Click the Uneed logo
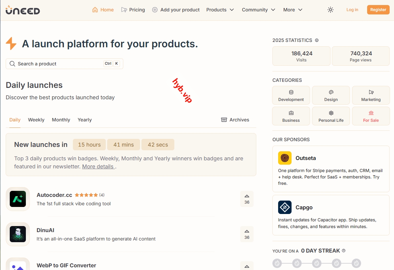The height and width of the screenshot is (270, 394). click(x=23, y=10)
